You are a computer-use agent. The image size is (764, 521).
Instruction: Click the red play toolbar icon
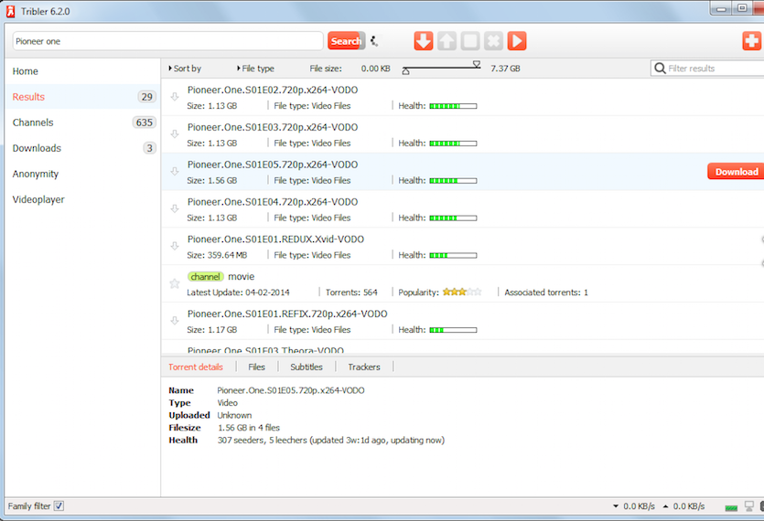pos(517,41)
